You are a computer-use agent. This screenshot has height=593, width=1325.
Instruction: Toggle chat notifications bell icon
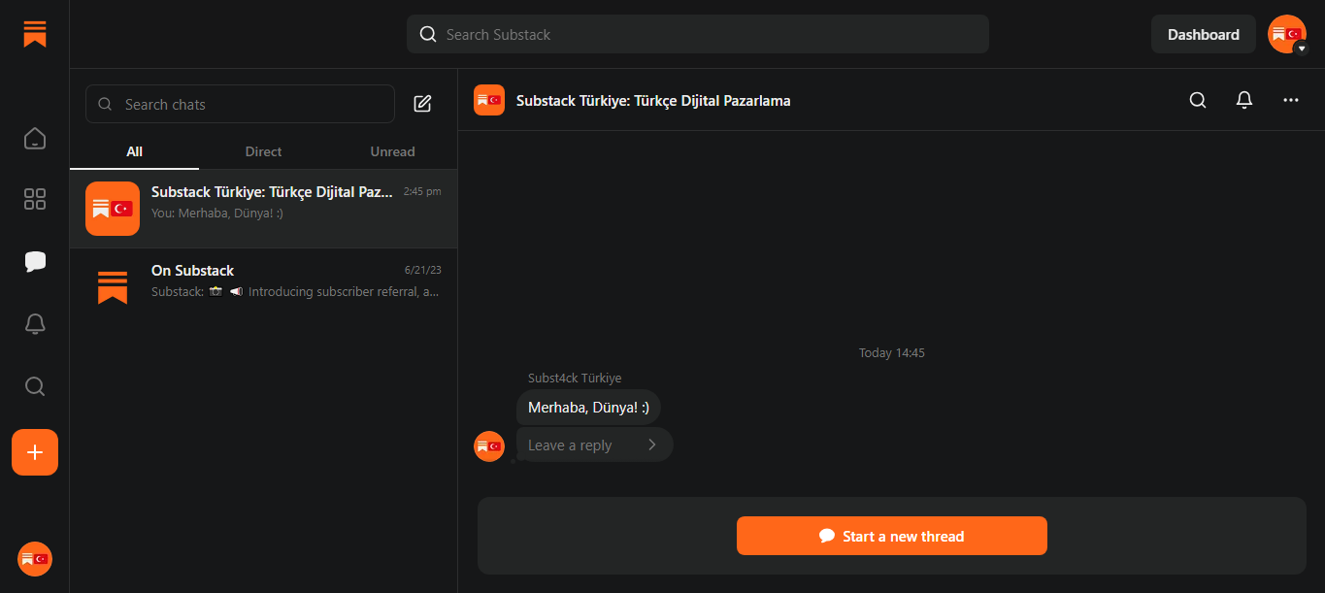(x=1244, y=100)
